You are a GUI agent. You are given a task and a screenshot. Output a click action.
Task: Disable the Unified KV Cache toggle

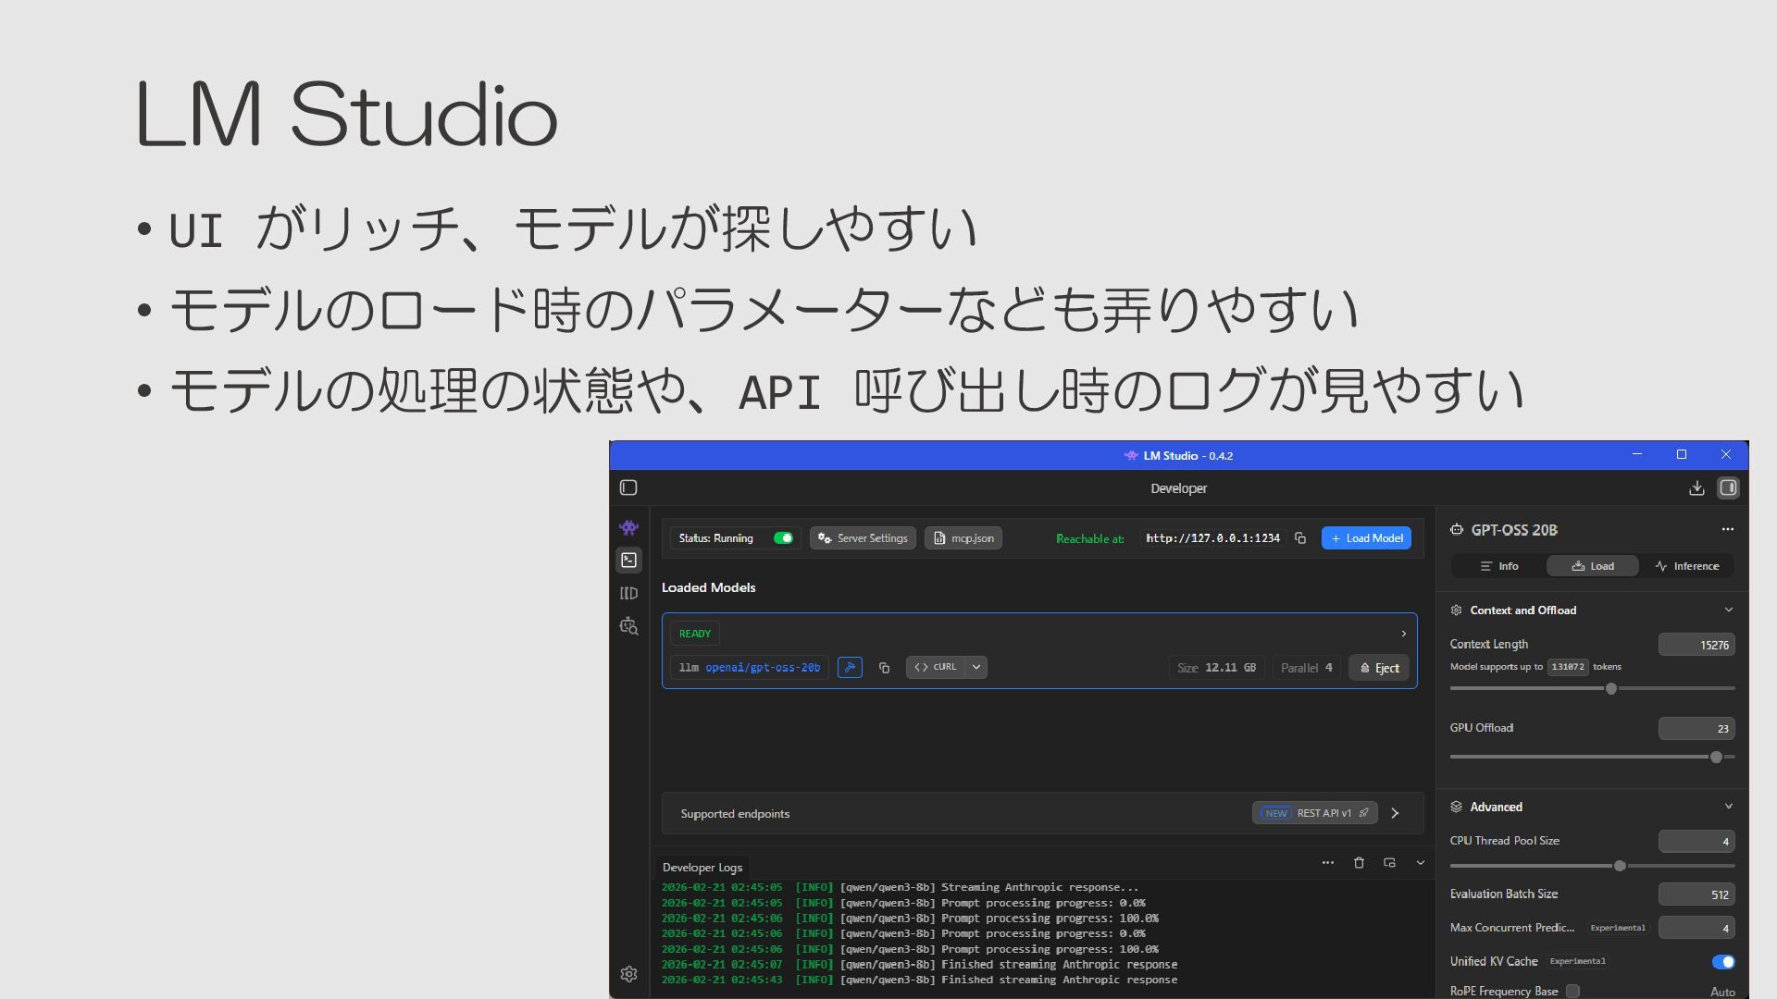1722,962
